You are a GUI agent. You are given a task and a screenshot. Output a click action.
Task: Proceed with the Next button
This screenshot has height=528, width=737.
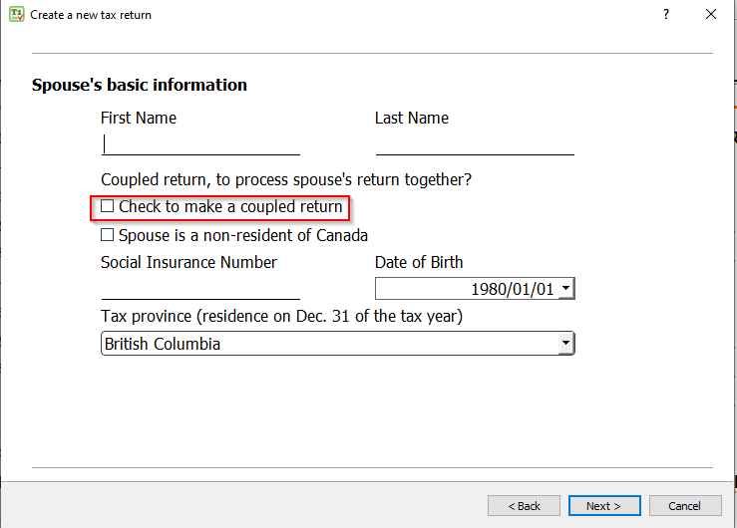click(x=603, y=506)
